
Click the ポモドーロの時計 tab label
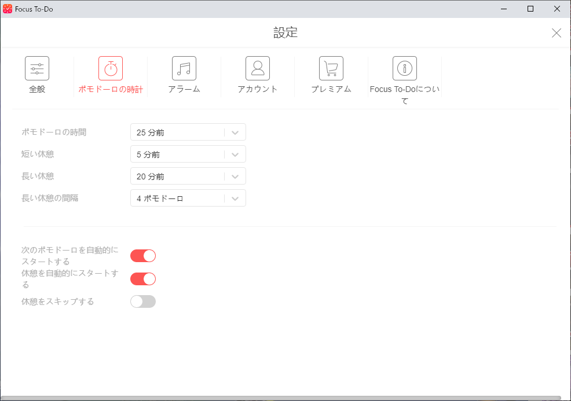111,89
